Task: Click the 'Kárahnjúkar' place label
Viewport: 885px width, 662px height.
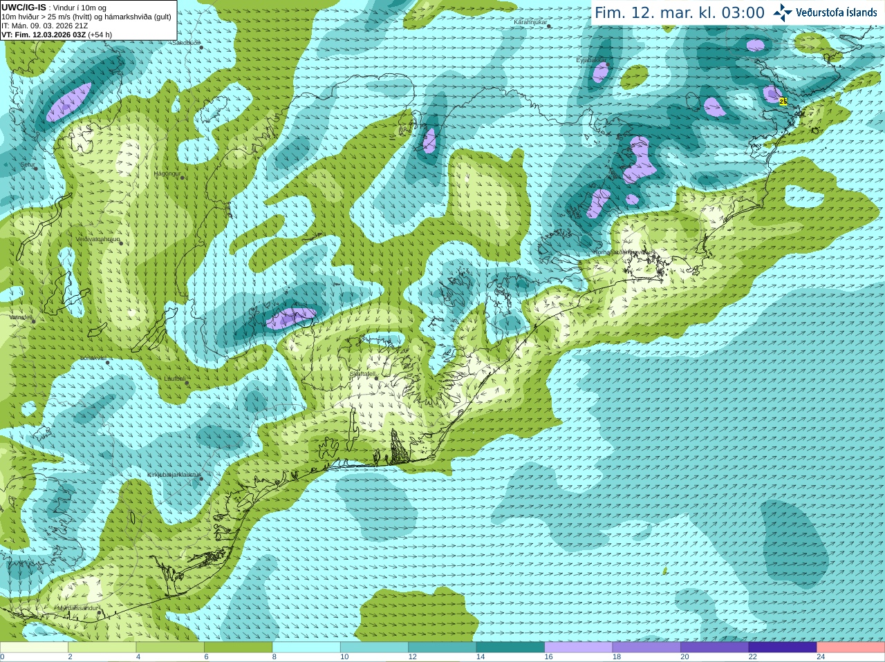Action: pyautogui.click(x=530, y=22)
